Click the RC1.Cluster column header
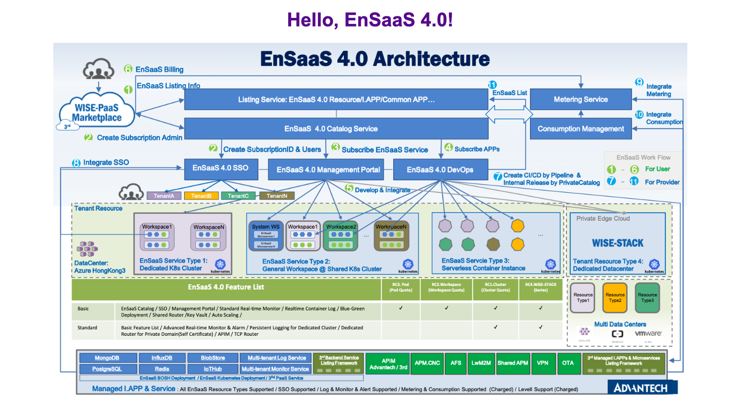750x411 pixels. point(495,289)
